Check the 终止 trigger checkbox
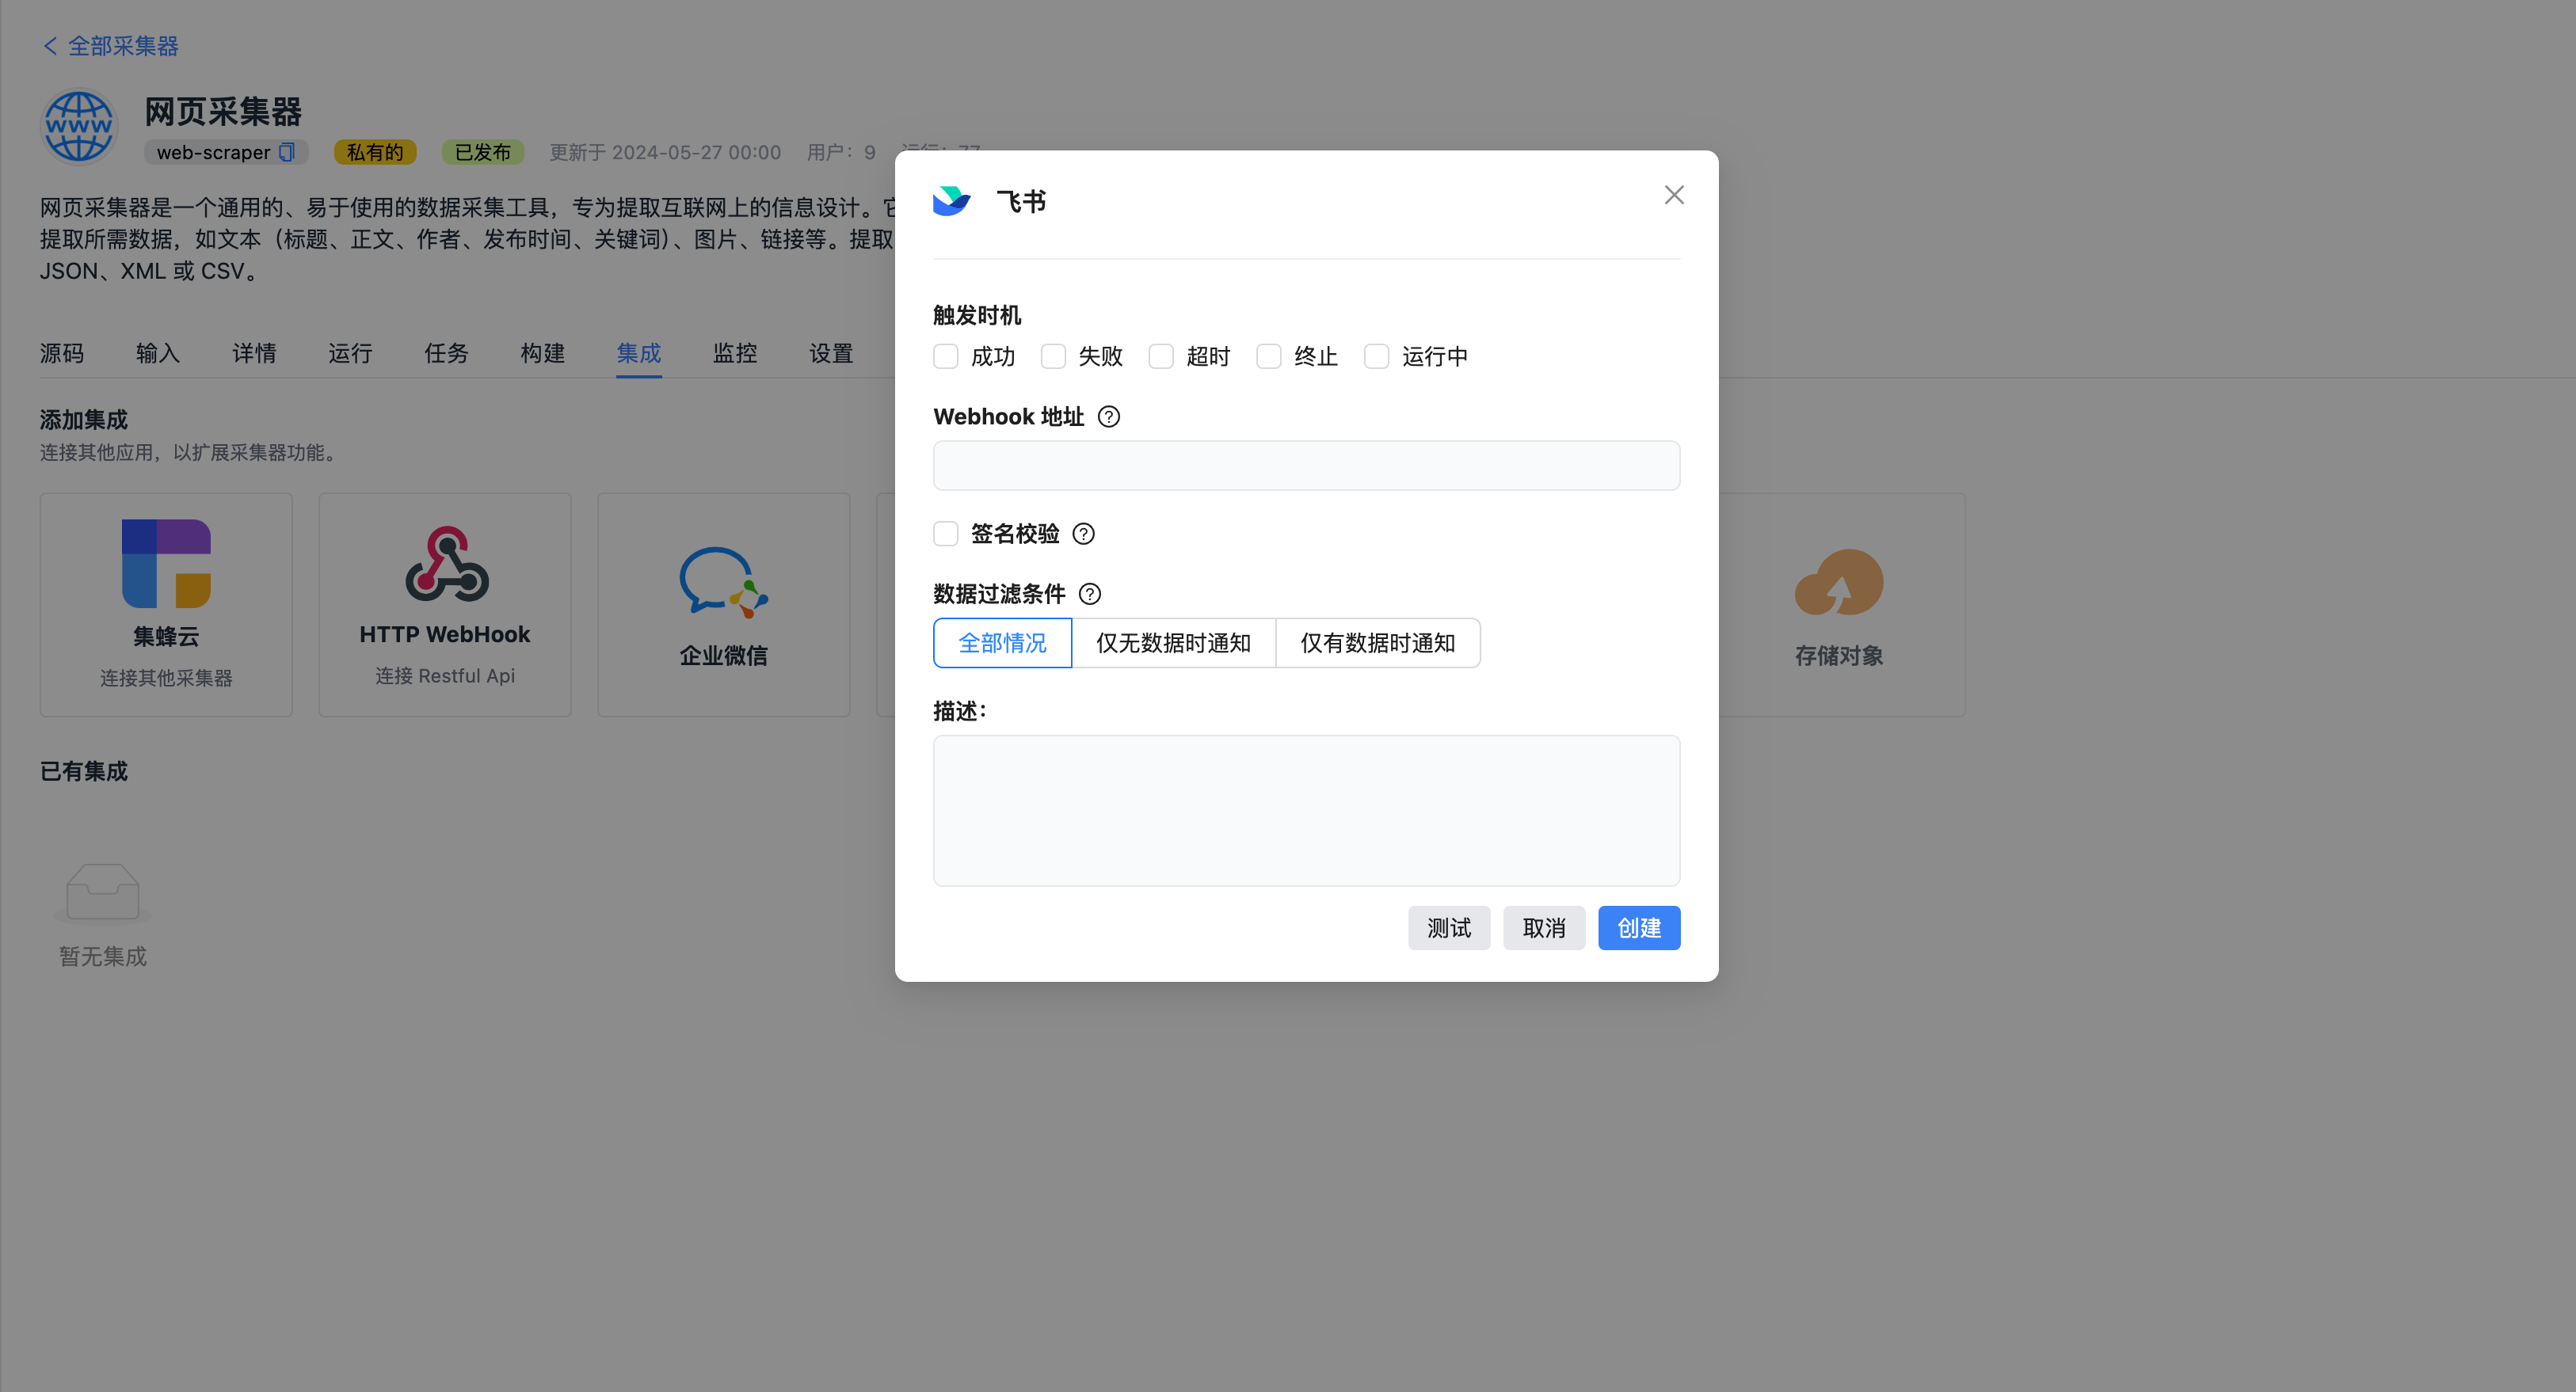Viewport: 2576px width, 1392px height. tap(1269, 357)
